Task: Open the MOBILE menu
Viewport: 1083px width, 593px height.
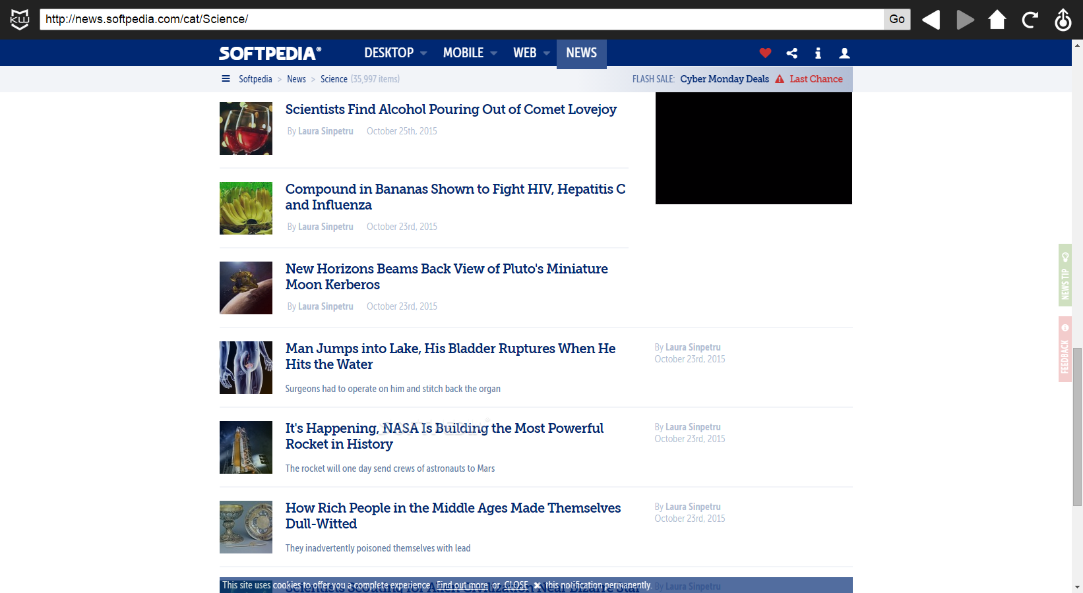Action: coord(463,53)
